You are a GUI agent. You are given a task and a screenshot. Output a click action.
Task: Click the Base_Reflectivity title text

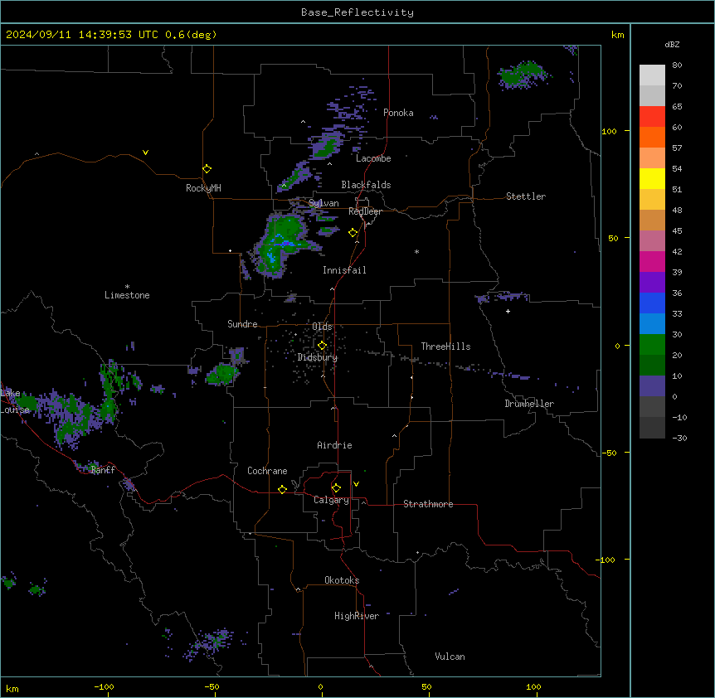[x=357, y=12]
